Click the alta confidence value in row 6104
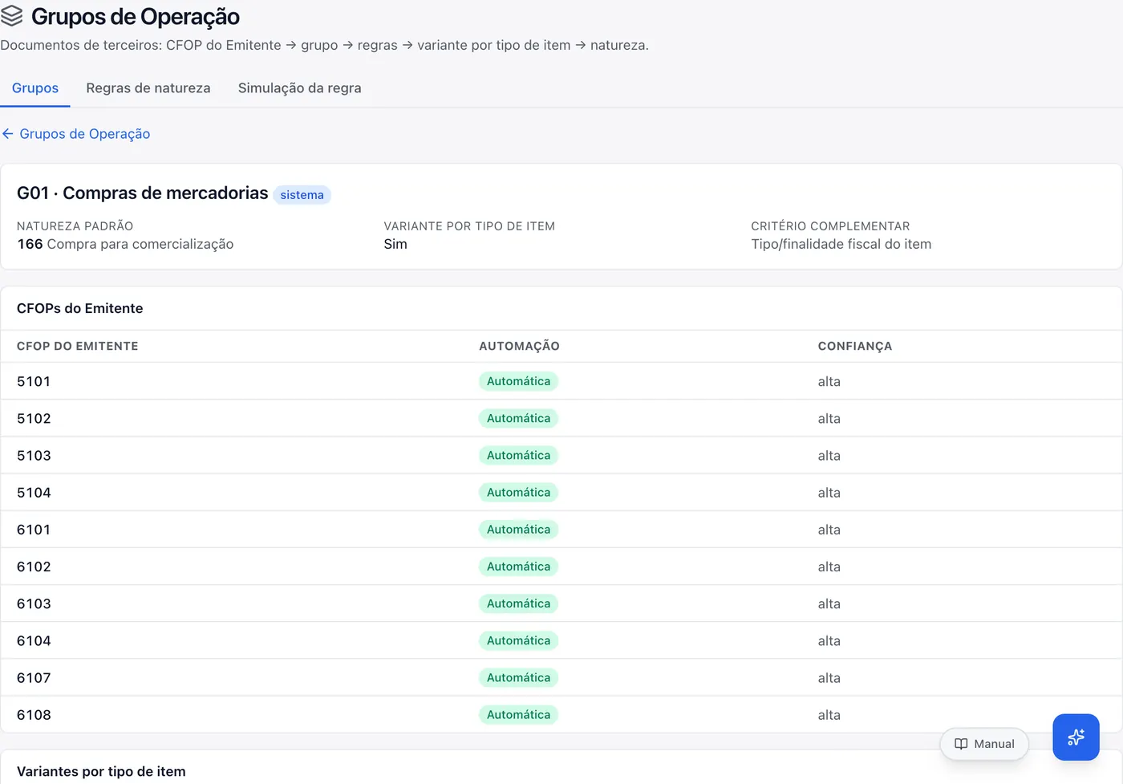This screenshot has height=784, width=1123. pyautogui.click(x=829, y=640)
